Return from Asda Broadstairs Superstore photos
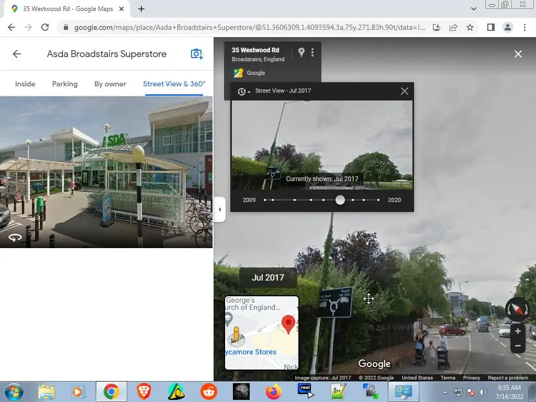 [17, 54]
